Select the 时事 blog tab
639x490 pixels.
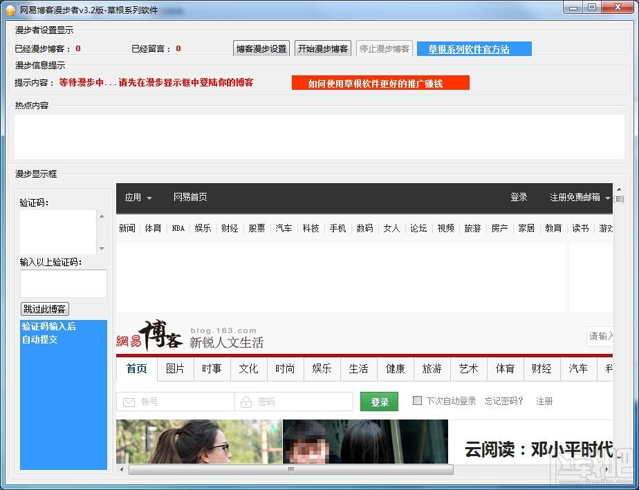coord(212,368)
